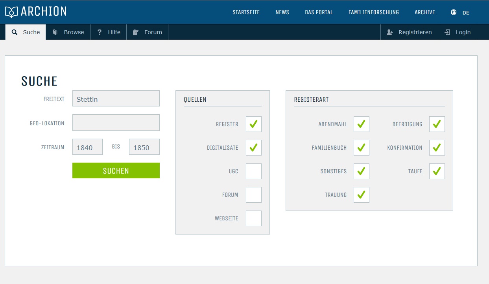Click the book icon beside Browse
Screen dimensions: 489x284
click(55, 32)
